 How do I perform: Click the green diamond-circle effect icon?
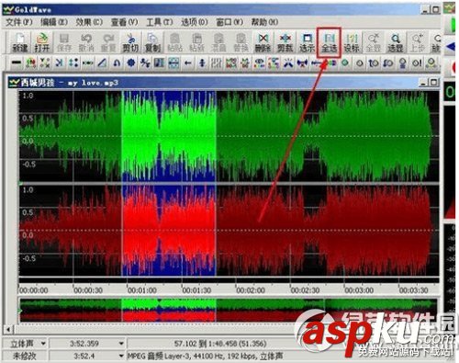345,63
